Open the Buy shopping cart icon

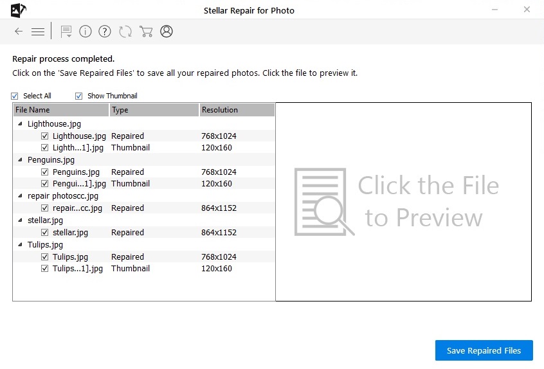[146, 32]
